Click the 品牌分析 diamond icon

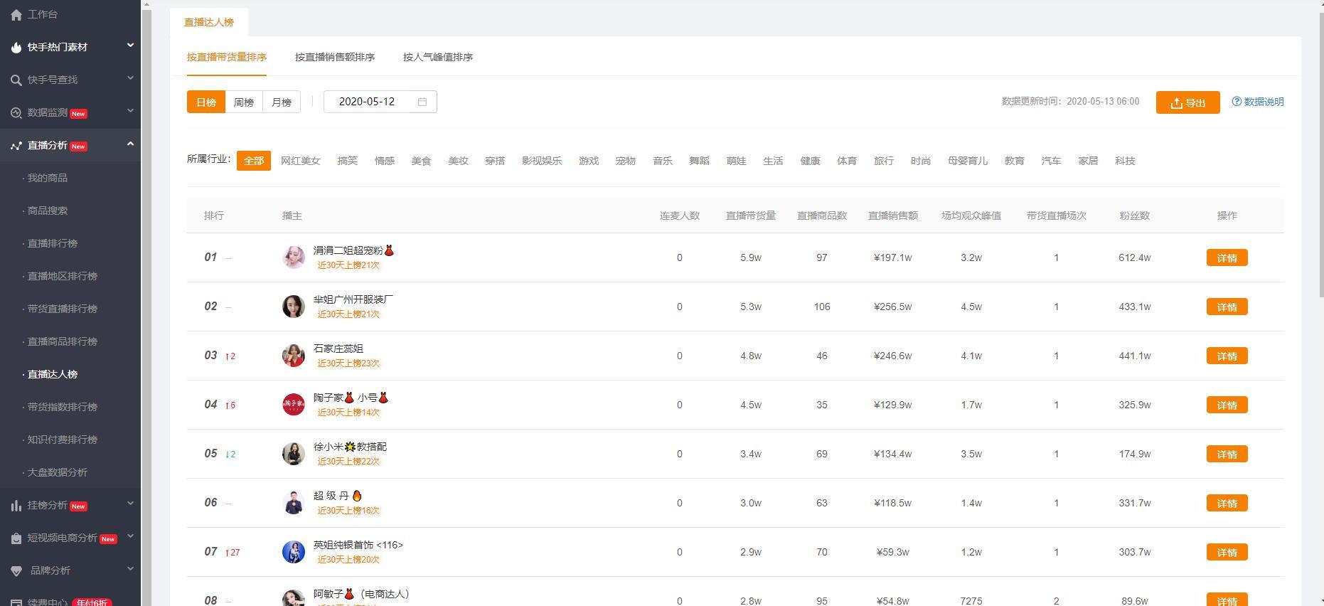pos(16,571)
